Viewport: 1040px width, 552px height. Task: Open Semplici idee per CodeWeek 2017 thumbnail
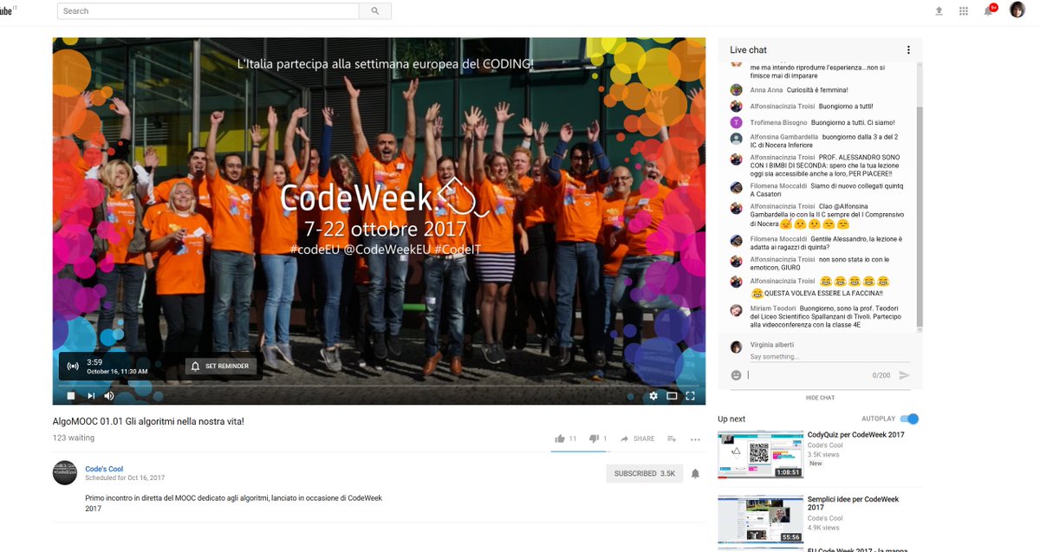point(760,519)
